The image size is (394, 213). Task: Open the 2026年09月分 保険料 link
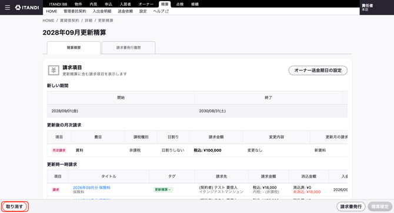pyautogui.click(x=92, y=188)
